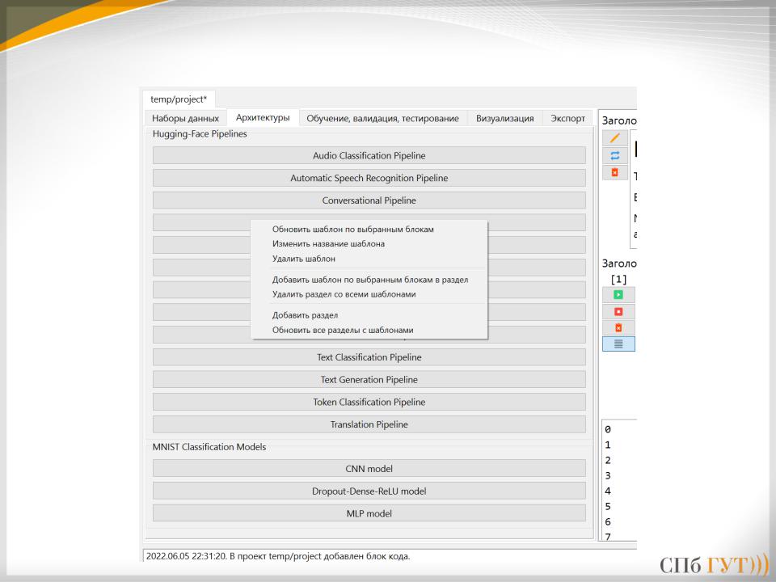
Task: Open the Экспорт tab
Action: pyautogui.click(x=567, y=118)
